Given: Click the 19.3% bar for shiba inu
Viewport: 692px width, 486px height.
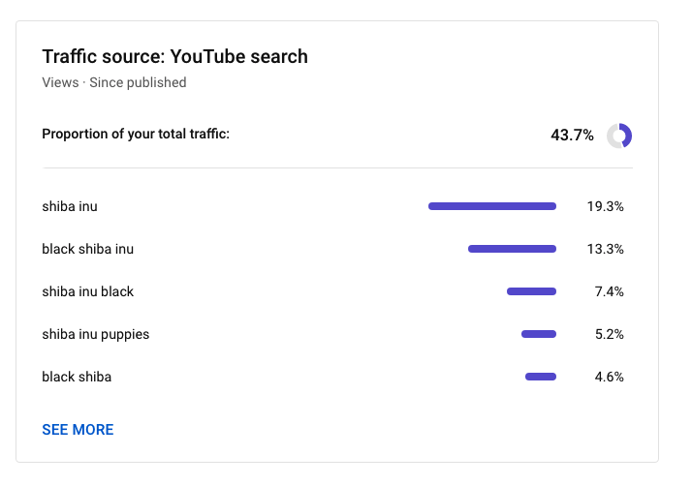Looking at the screenshot, I should tap(492, 206).
